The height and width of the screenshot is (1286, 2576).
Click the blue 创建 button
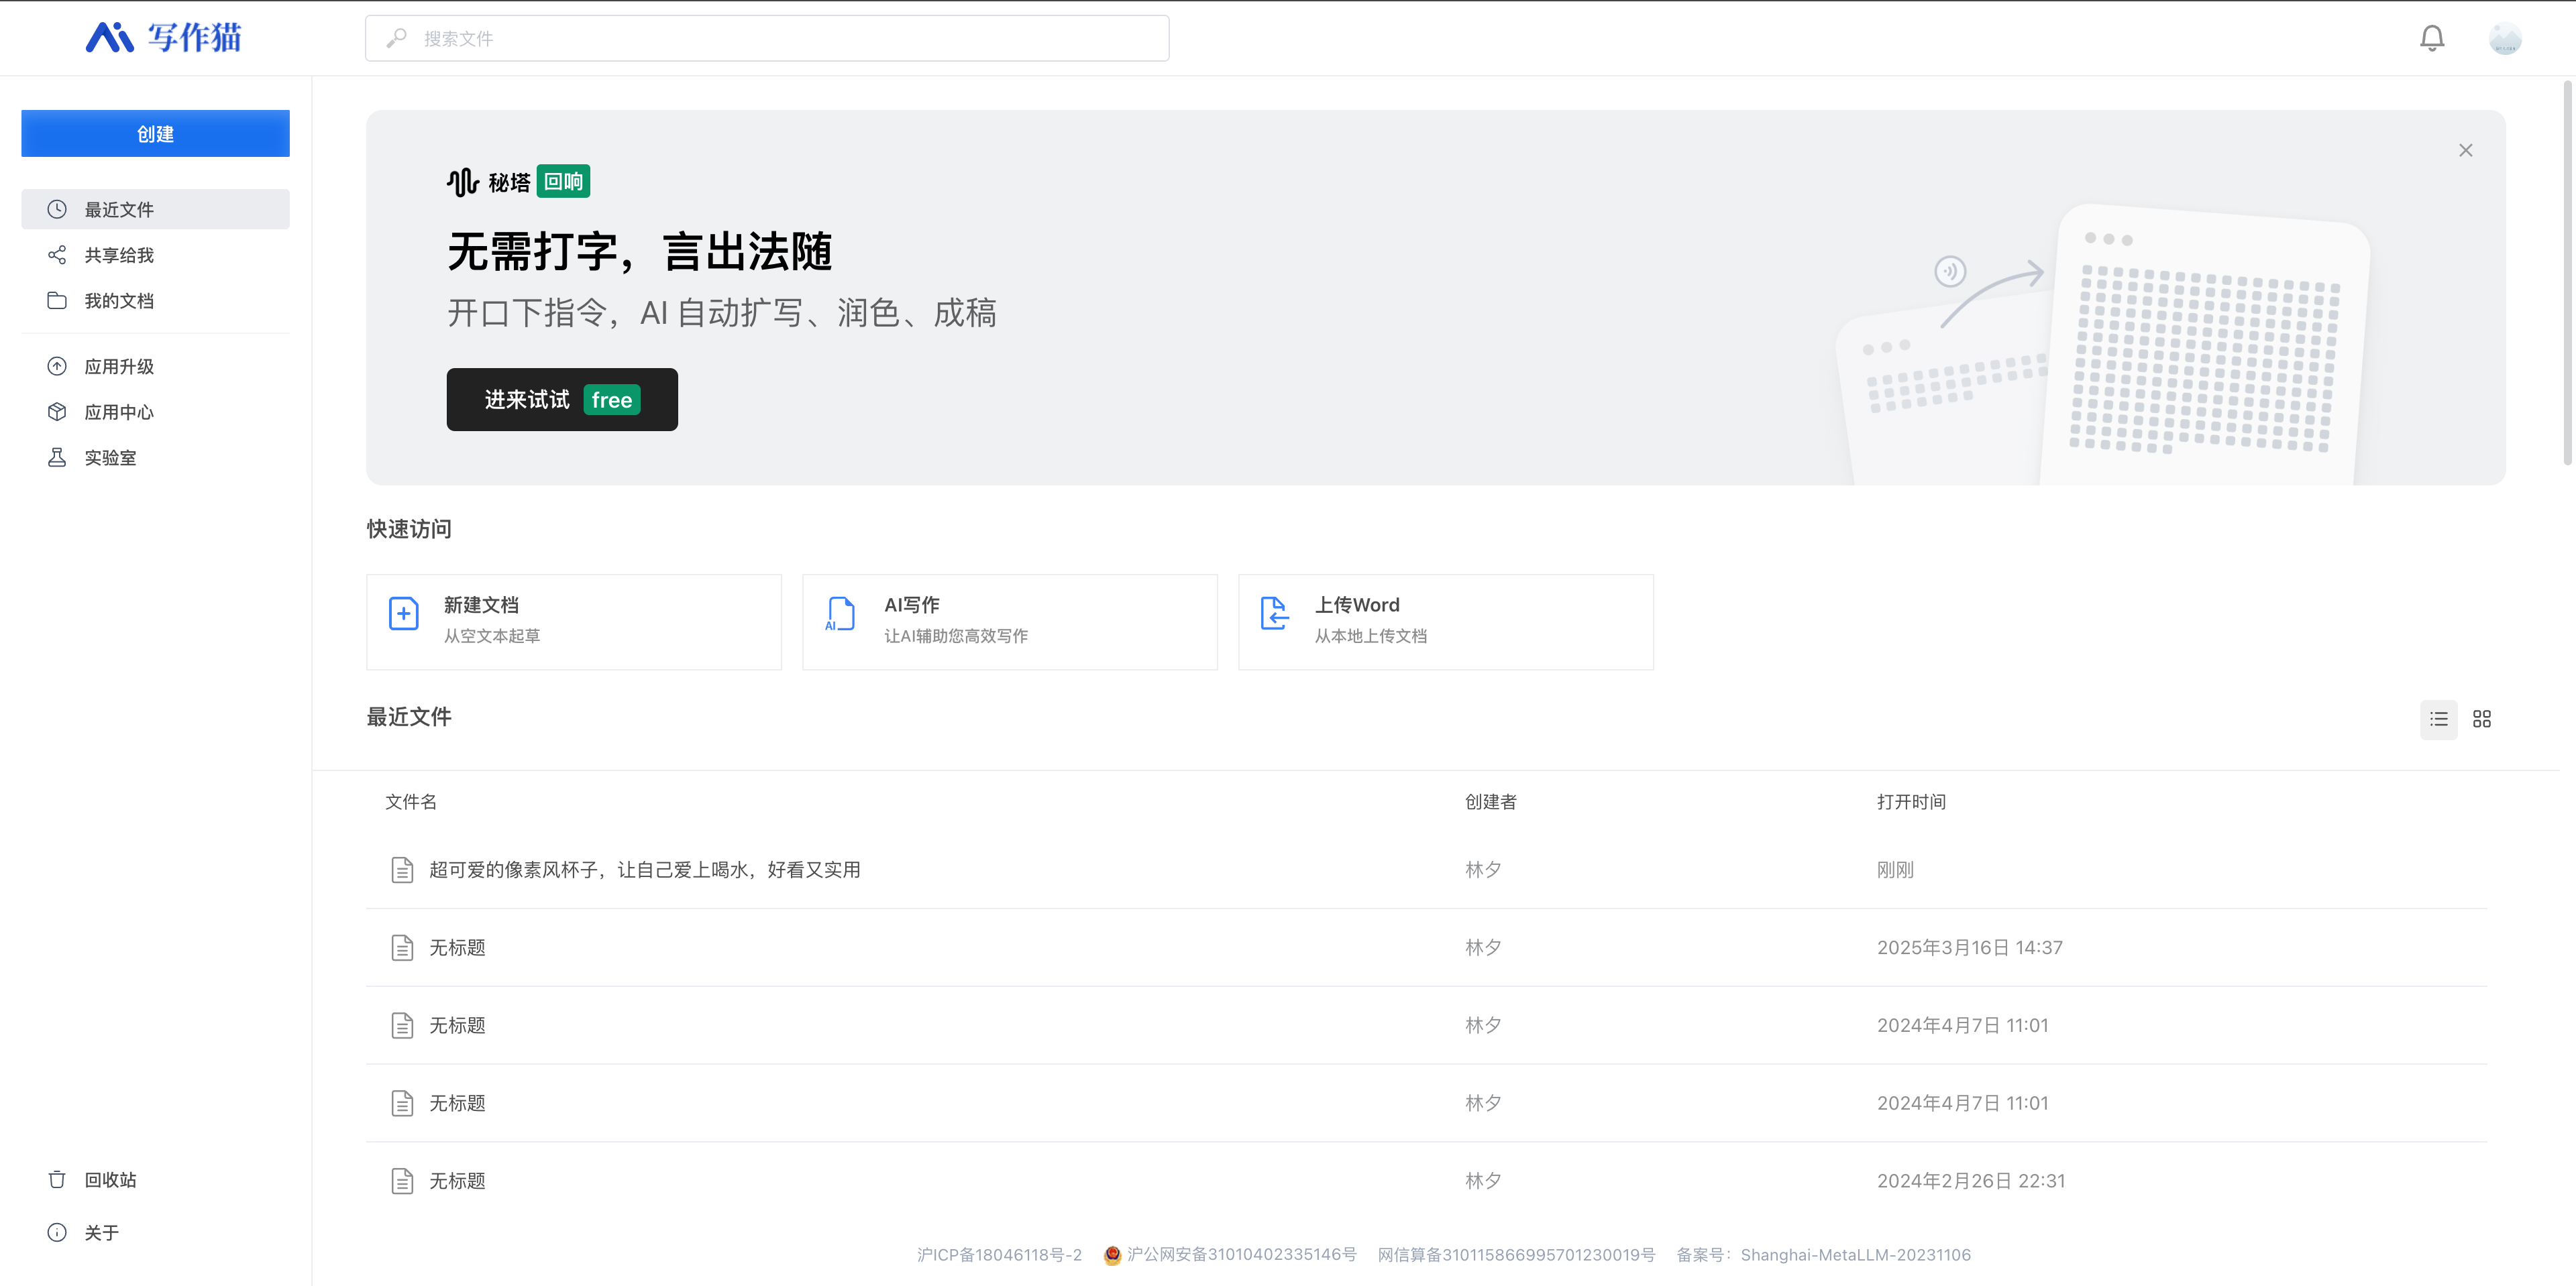pyautogui.click(x=155, y=134)
